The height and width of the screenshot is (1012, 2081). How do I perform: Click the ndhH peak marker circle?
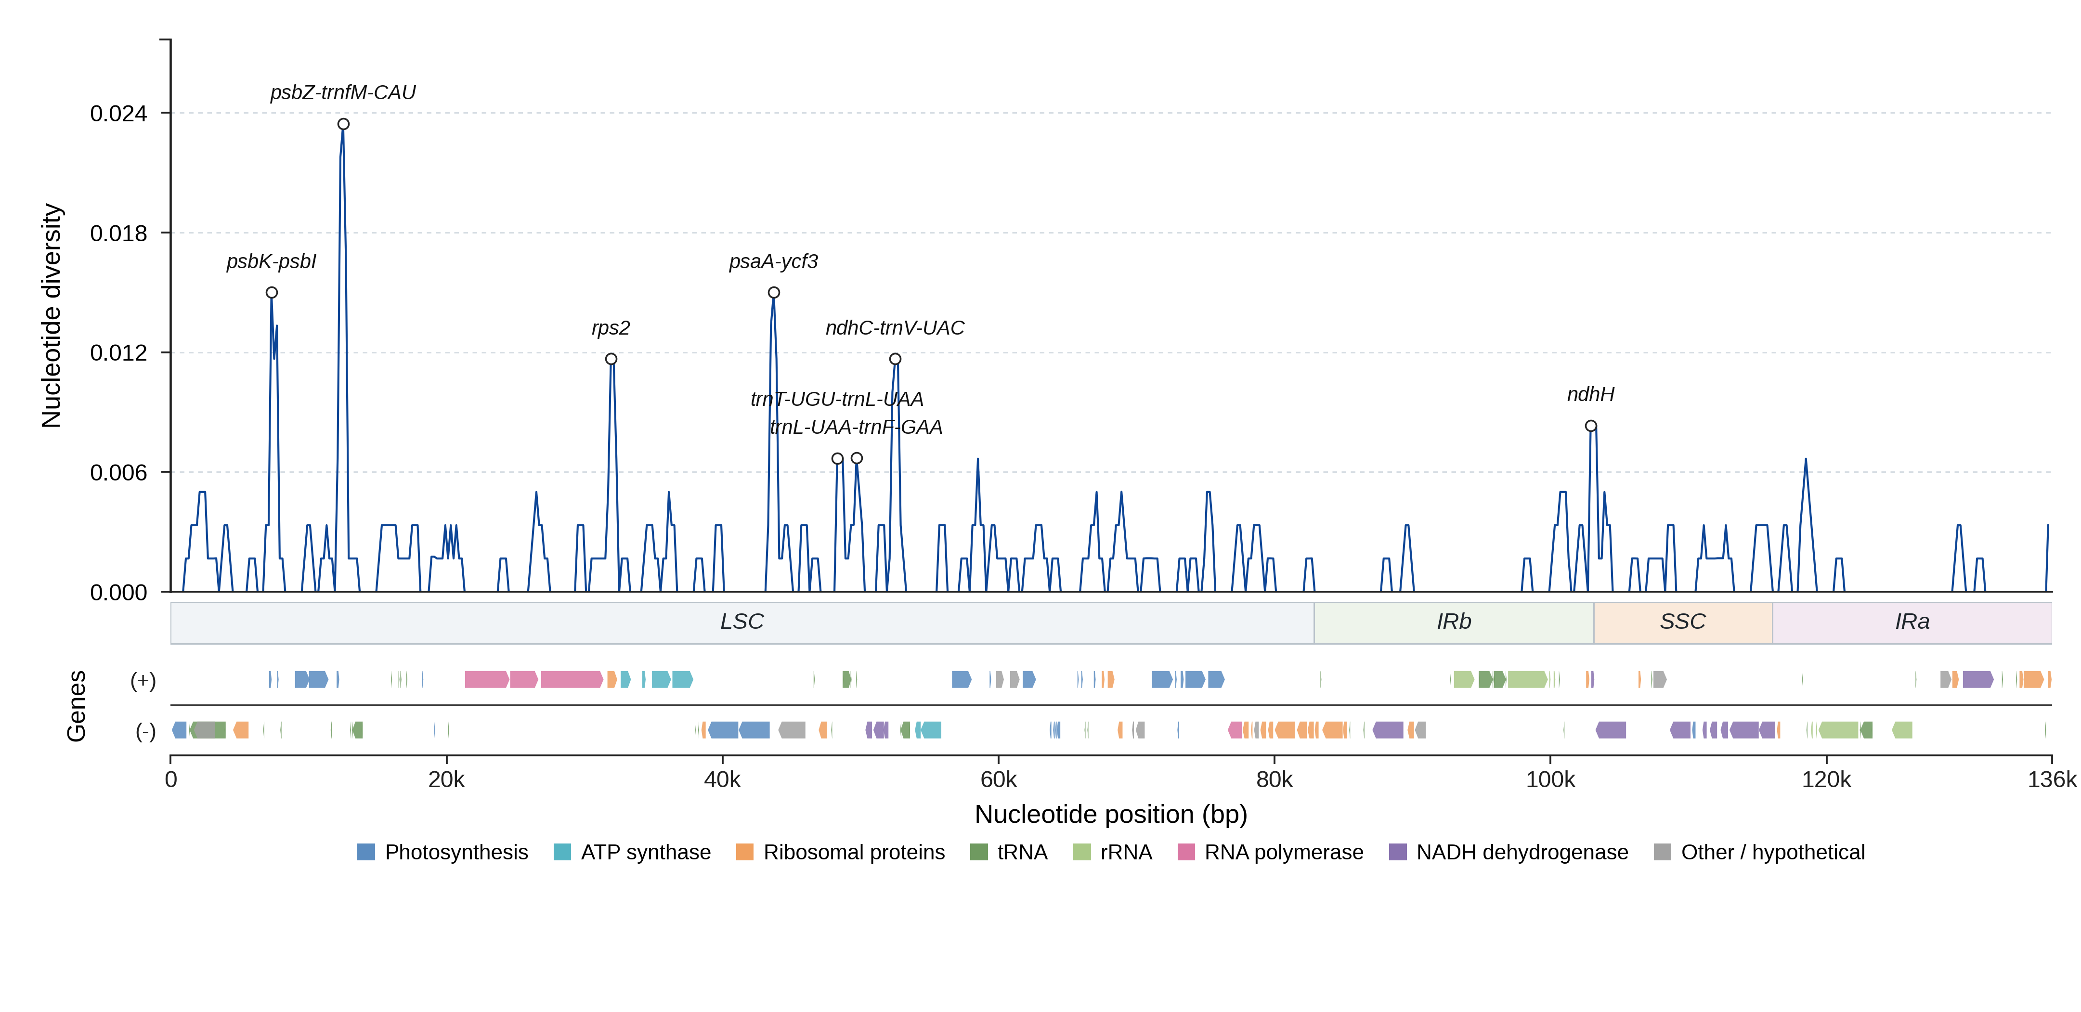pyautogui.click(x=1590, y=427)
